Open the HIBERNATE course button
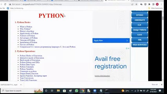Image resolution: width=167 pixels, height=94 pixels. pos(140,20)
